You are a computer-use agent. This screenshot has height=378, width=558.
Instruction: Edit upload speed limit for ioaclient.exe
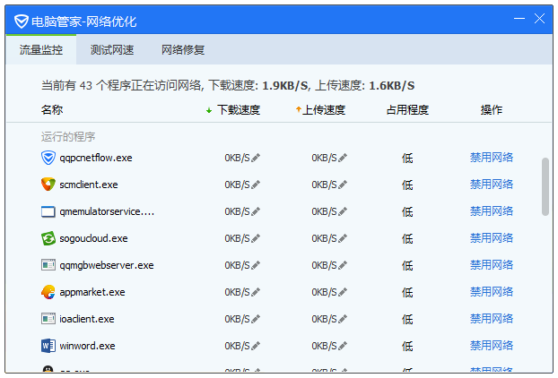tap(343, 319)
